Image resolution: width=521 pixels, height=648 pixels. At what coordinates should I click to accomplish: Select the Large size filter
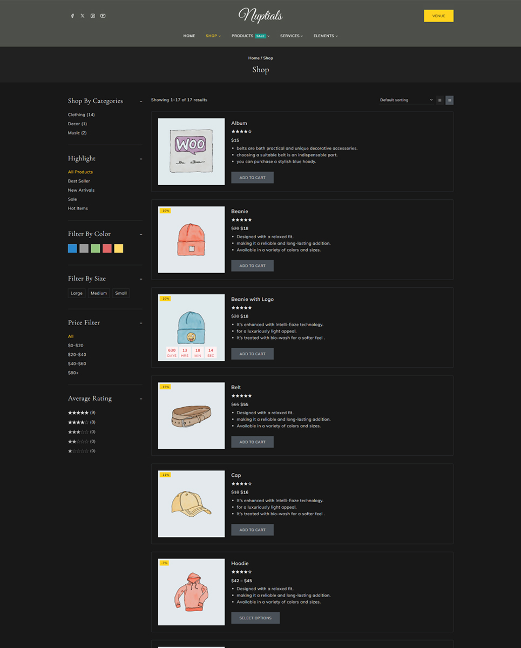point(77,293)
